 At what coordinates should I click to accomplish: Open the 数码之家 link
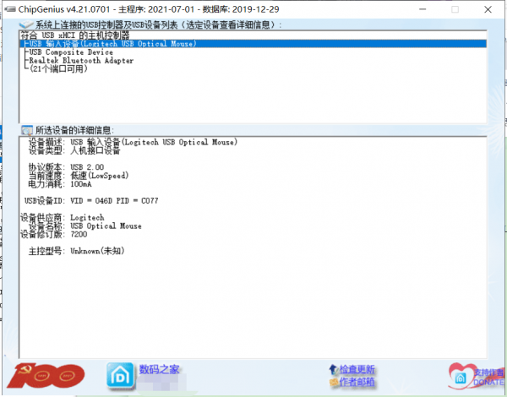click(159, 369)
